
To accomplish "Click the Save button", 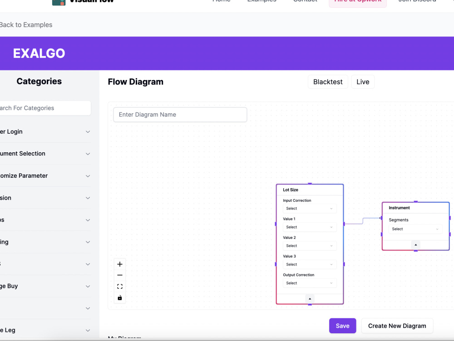I will tap(342, 326).
